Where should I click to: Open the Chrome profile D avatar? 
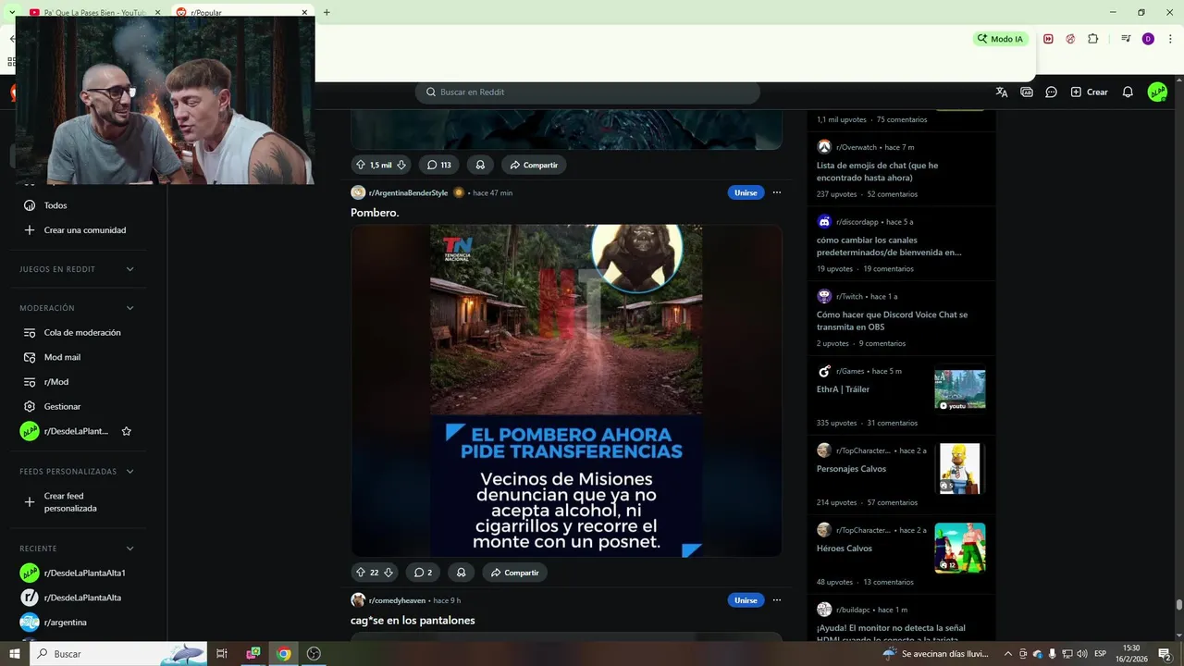pos(1148,39)
